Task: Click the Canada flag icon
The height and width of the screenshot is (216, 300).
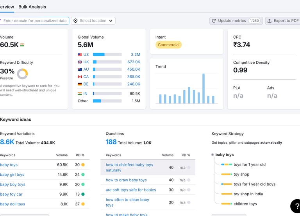Action: pyautogui.click(x=80, y=77)
